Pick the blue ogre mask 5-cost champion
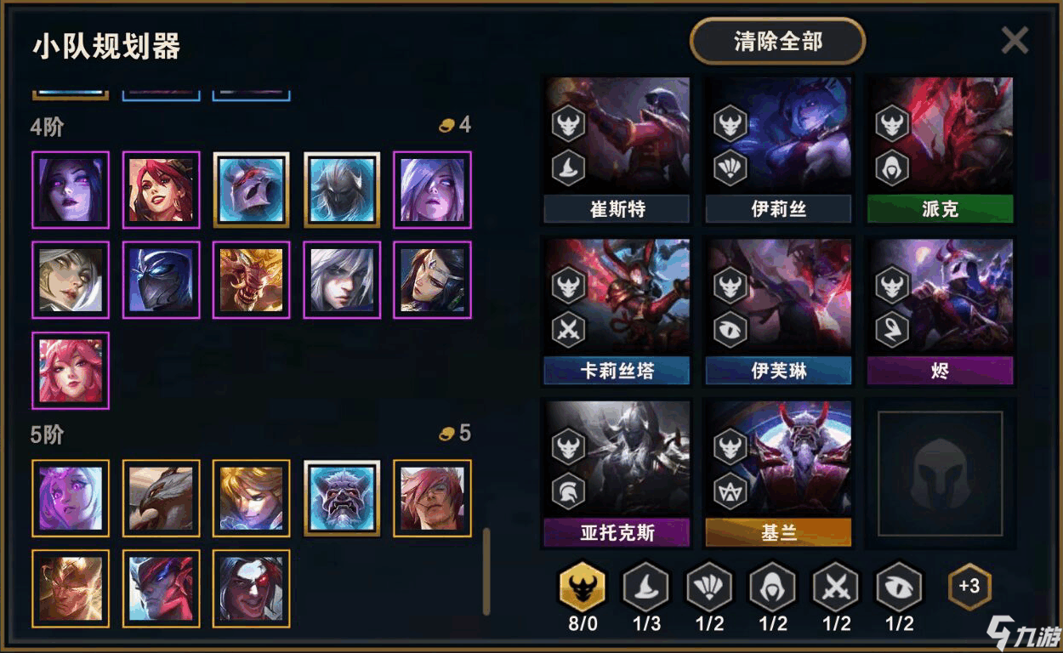The width and height of the screenshot is (1063, 653). [x=342, y=498]
